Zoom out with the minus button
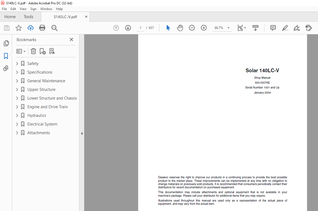The height and width of the screenshot is (211, 318). 192,28
